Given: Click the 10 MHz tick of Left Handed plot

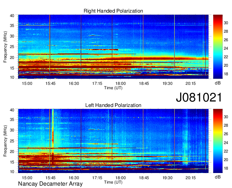Looking at the screenshot, I should [x=12, y=172].
